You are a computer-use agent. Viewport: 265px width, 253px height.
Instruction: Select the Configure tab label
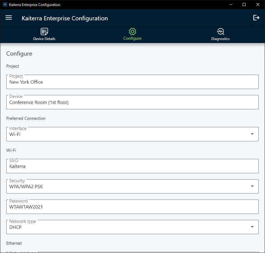click(x=132, y=39)
